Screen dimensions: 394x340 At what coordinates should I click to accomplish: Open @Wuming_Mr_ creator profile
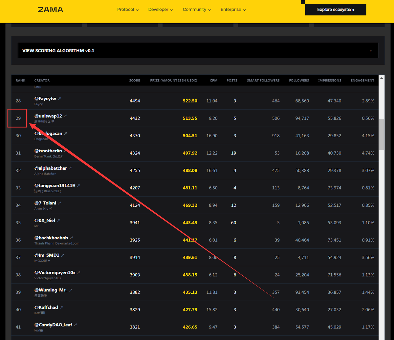click(51, 290)
